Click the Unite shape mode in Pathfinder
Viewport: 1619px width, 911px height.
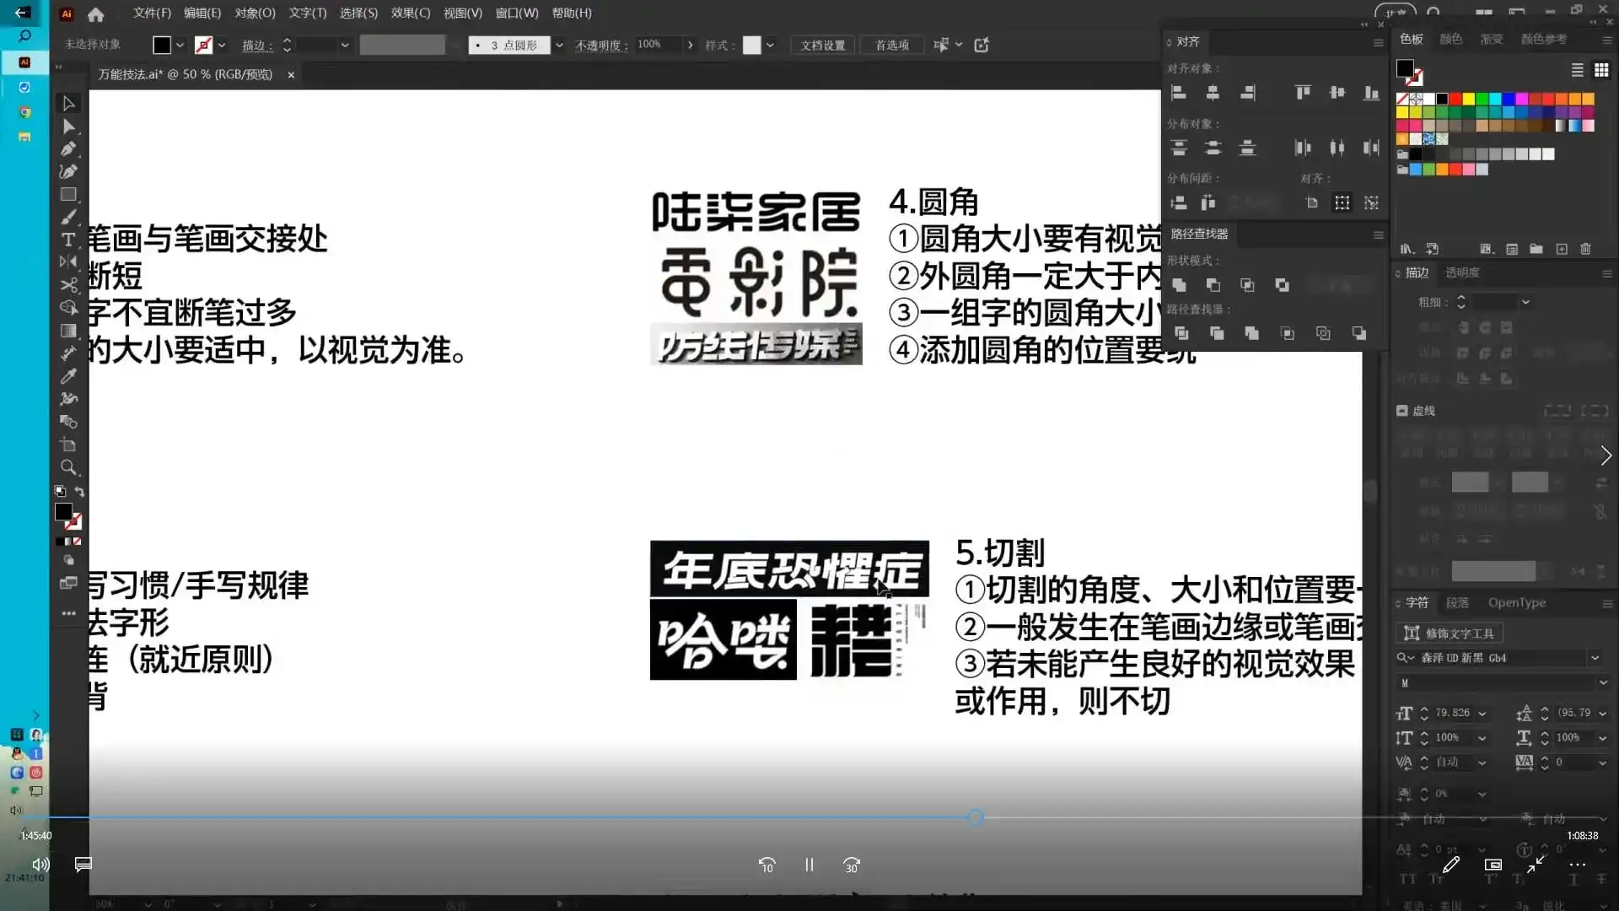pos(1179,285)
